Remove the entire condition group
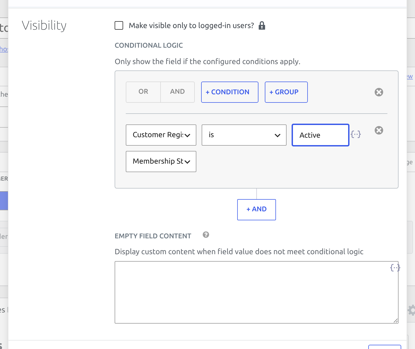This screenshot has height=349, width=415. (379, 92)
